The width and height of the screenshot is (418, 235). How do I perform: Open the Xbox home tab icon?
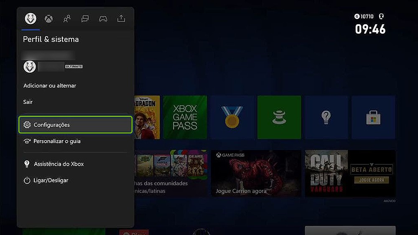tap(49, 18)
